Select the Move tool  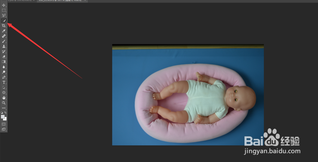click(x=3, y=5)
